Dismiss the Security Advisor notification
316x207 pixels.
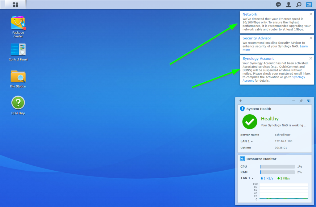pyautogui.click(x=311, y=38)
